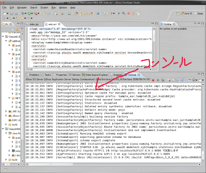Open the Tasks tab

[46, 75]
